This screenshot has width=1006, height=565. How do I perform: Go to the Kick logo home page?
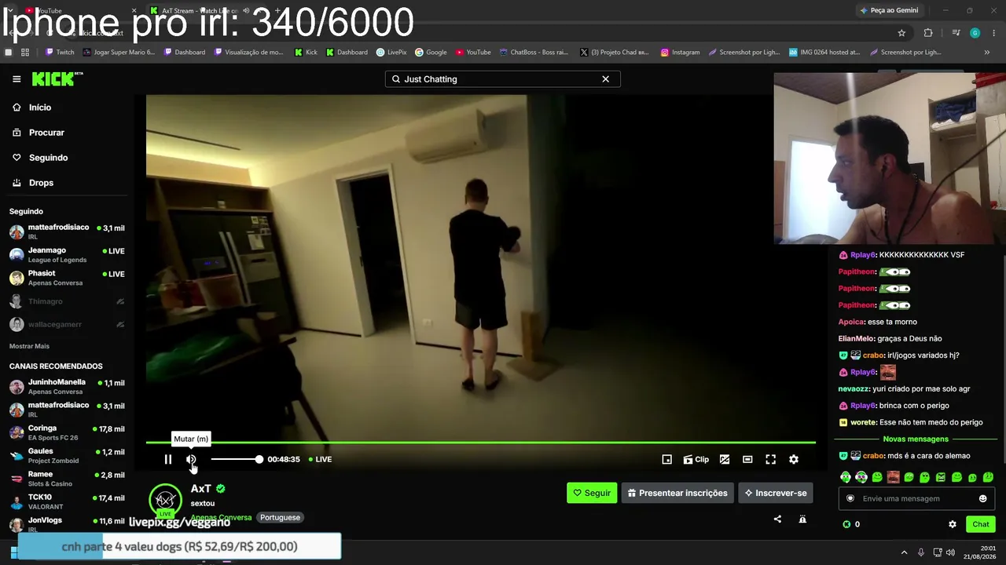pos(57,78)
